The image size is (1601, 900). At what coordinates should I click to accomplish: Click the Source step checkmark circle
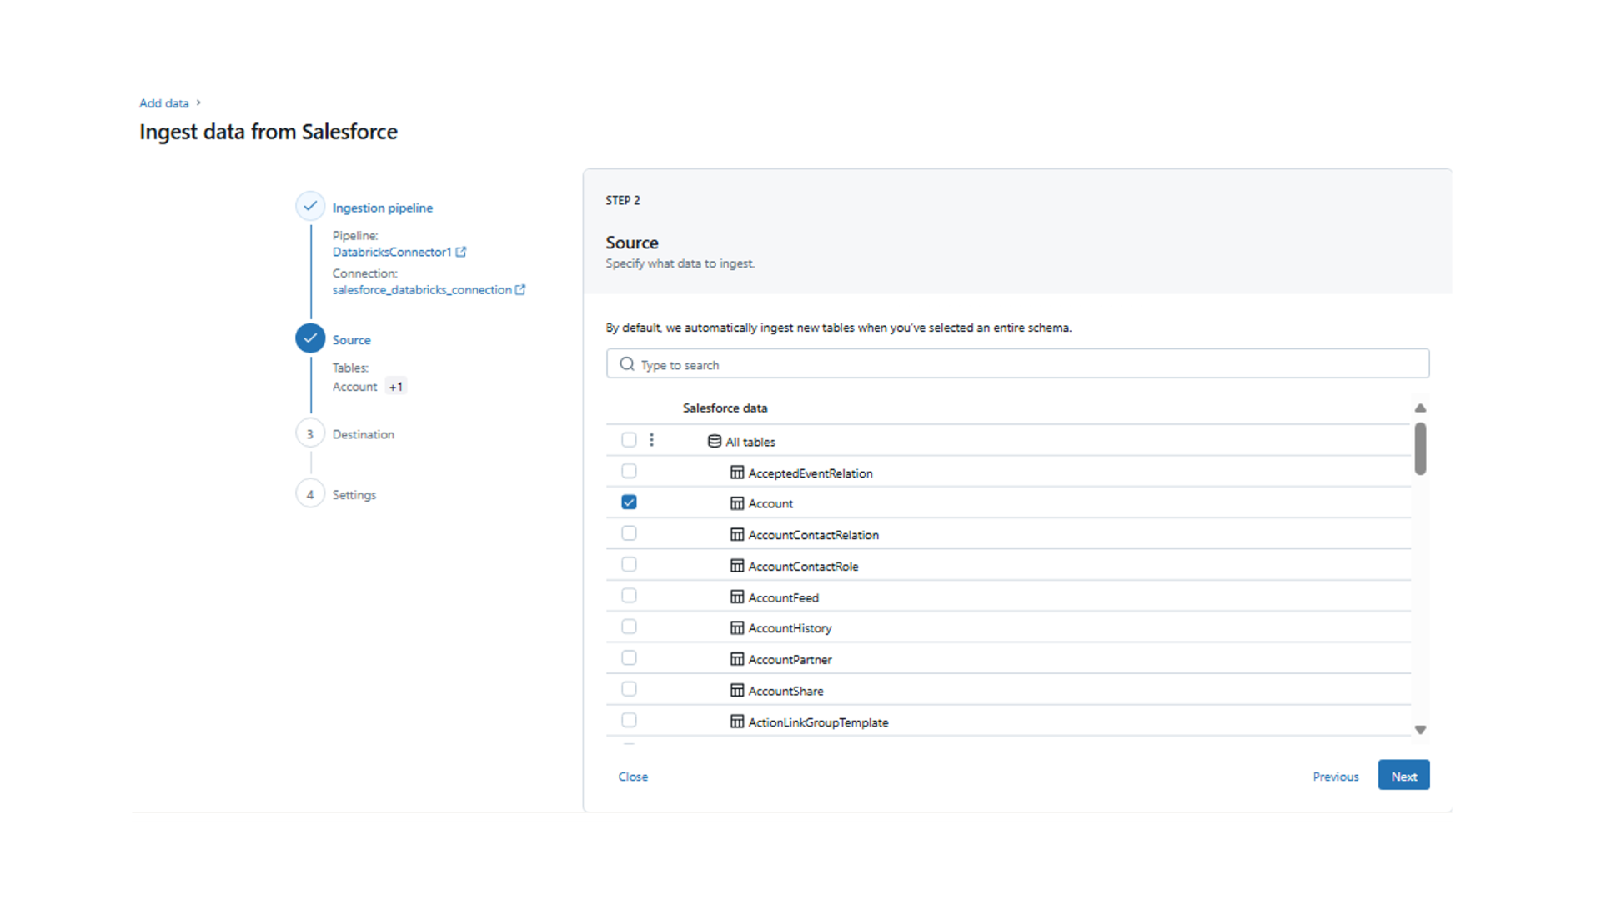[310, 338]
